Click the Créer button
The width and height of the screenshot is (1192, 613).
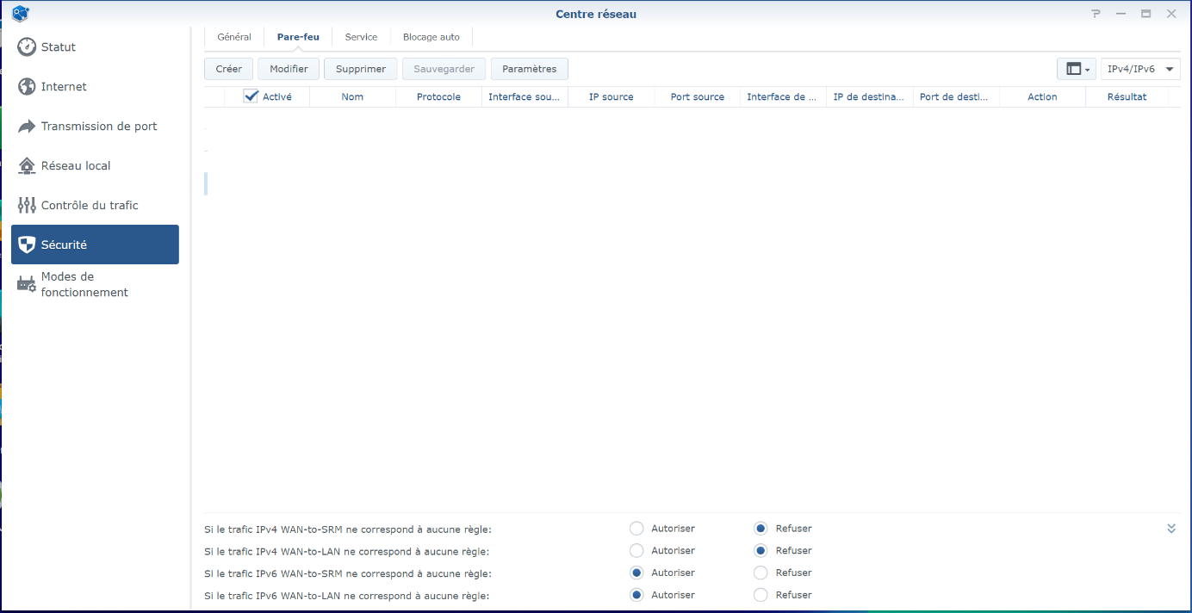tap(229, 69)
